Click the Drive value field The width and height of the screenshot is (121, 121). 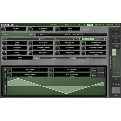pyautogui.click(x=17, y=43)
